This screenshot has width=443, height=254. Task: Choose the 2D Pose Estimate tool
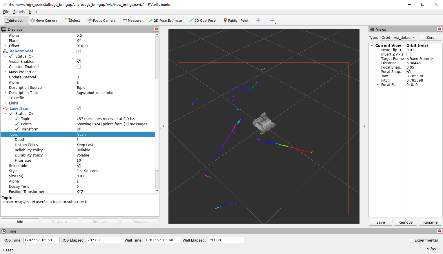click(x=165, y=21)
